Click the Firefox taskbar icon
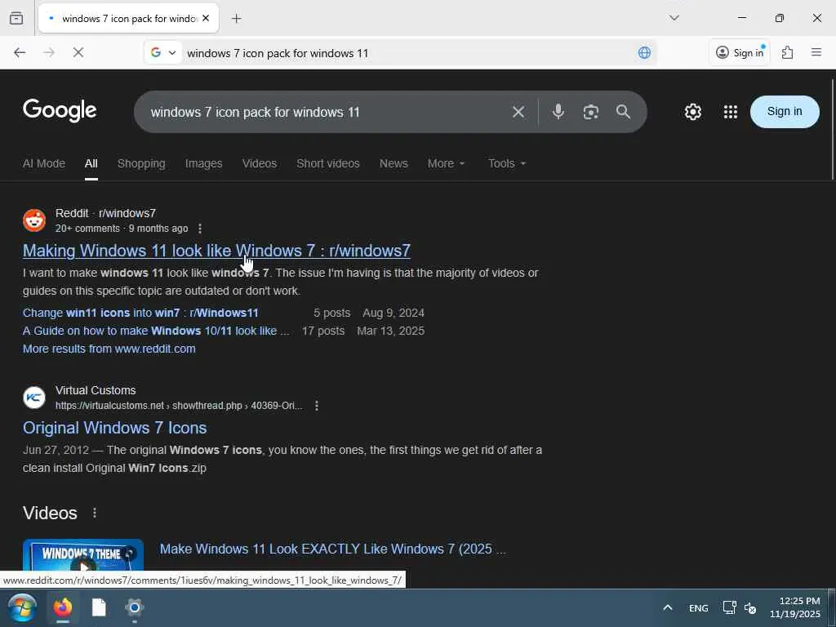The width and height of the screenshot is (836, 627). 63,607
